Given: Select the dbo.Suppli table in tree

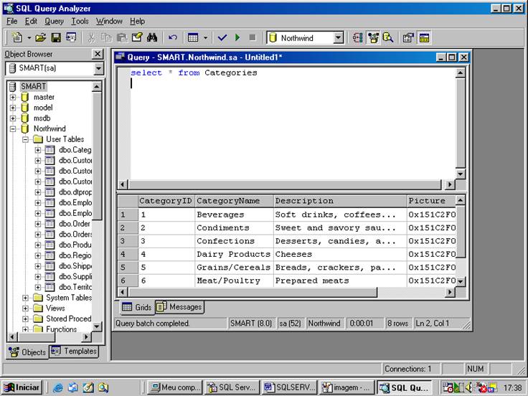Looking at the screenshot, I should click(75, 276).
